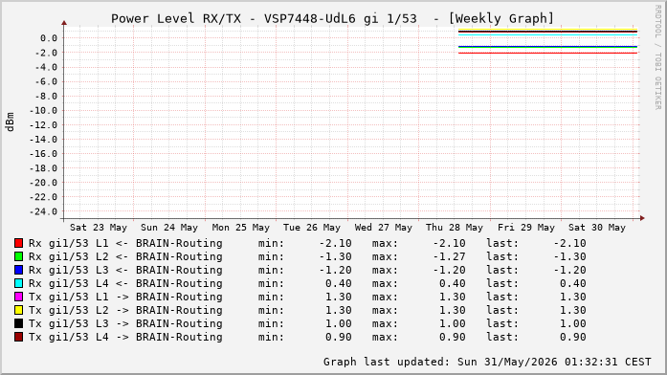The height and width of the screenshot is (375, 667).
Task: Click the 'Wed 27 May' x-axis label
Action: coord(384,228)
